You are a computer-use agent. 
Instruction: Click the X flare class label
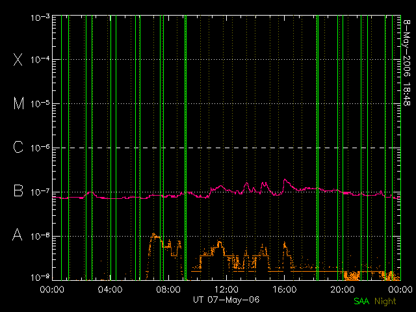point(18,59)
